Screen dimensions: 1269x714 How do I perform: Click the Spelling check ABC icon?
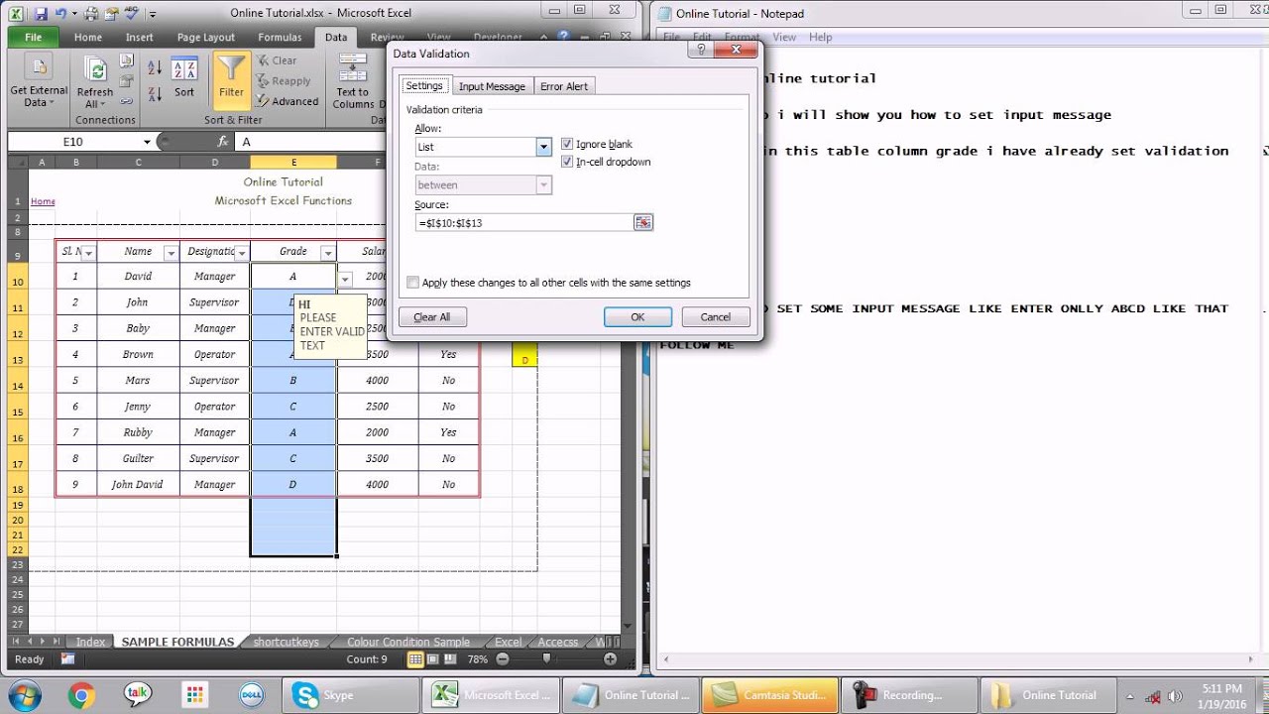tap(131, 14)
